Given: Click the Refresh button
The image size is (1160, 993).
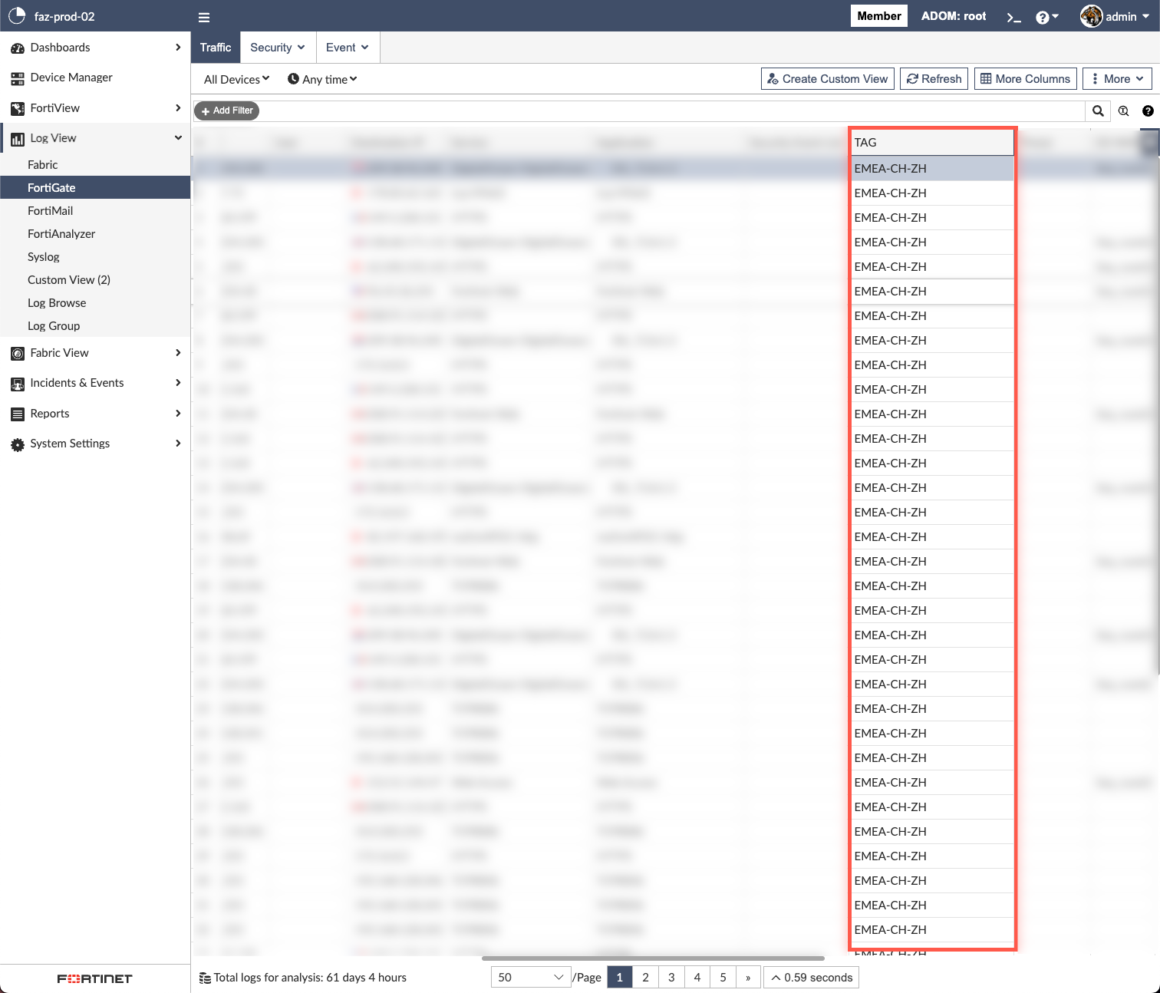Looking at the screenshot, I should coord(934,79).
